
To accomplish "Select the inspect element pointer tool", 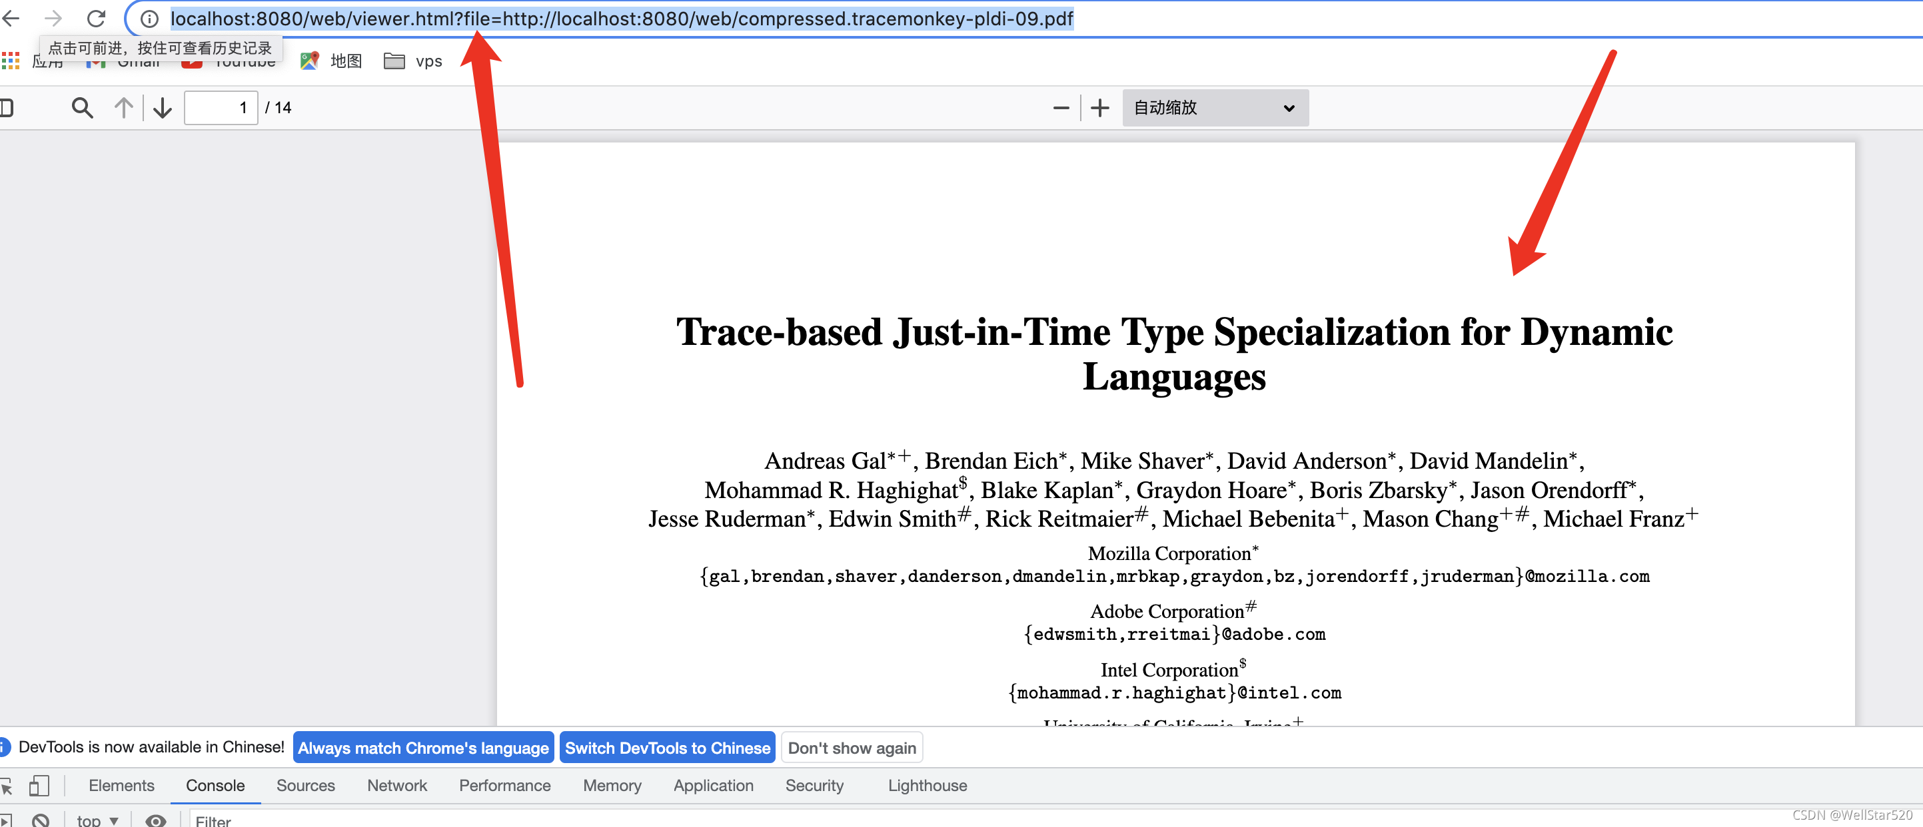I will click(7, 786).
